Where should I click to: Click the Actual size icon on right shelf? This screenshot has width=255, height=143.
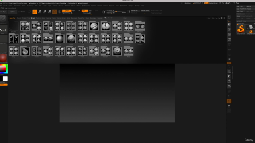tap(229, 35)
